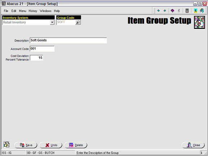Open the Menu menu
The height and width of the screenshot is (156, 208).
pyautogui.click(x=22, y=11)
